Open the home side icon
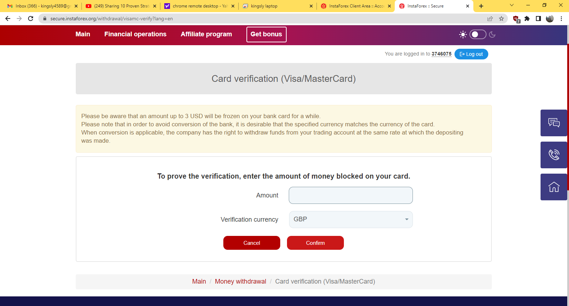 point(554,187)
